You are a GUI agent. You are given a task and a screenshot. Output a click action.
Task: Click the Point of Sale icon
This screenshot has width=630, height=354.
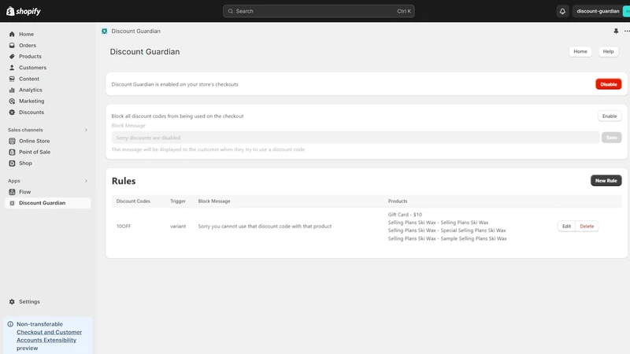(12, 152)
